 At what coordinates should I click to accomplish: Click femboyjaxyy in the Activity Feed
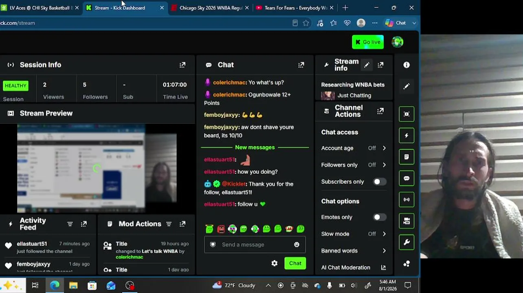click(x=33, y=264)
